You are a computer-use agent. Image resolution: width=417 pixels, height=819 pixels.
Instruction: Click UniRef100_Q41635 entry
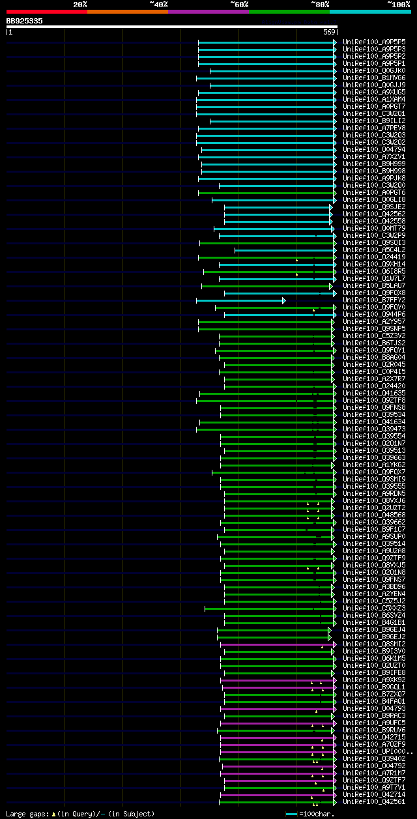[x=373, y=393]
